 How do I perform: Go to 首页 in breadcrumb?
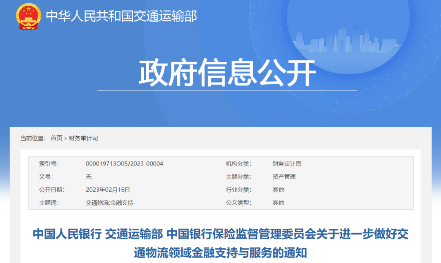(56, 138)
